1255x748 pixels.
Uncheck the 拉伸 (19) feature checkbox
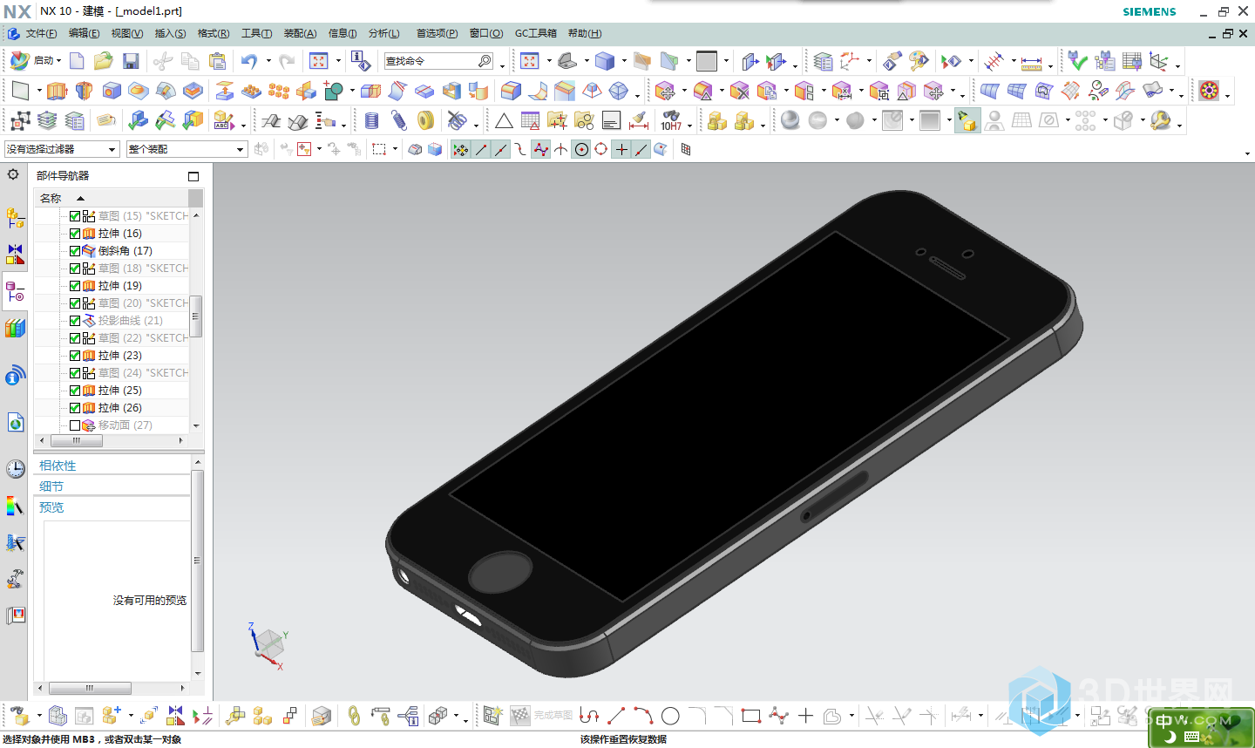(75, 286)
